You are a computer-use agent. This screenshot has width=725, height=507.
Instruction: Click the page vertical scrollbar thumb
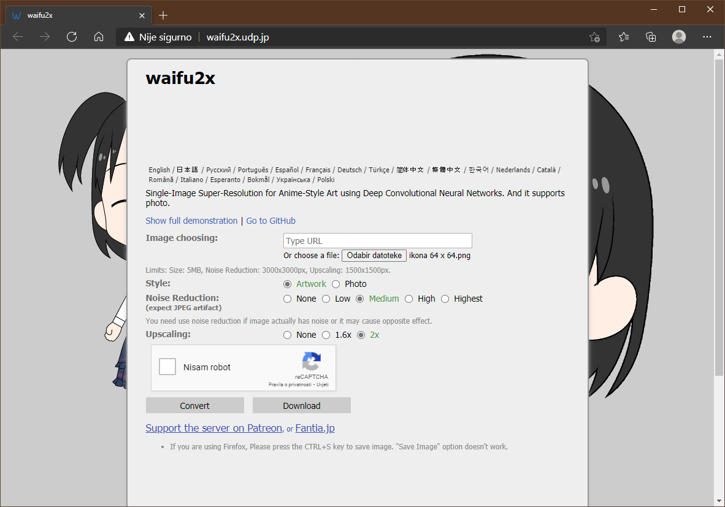click(x=719, y=217)
